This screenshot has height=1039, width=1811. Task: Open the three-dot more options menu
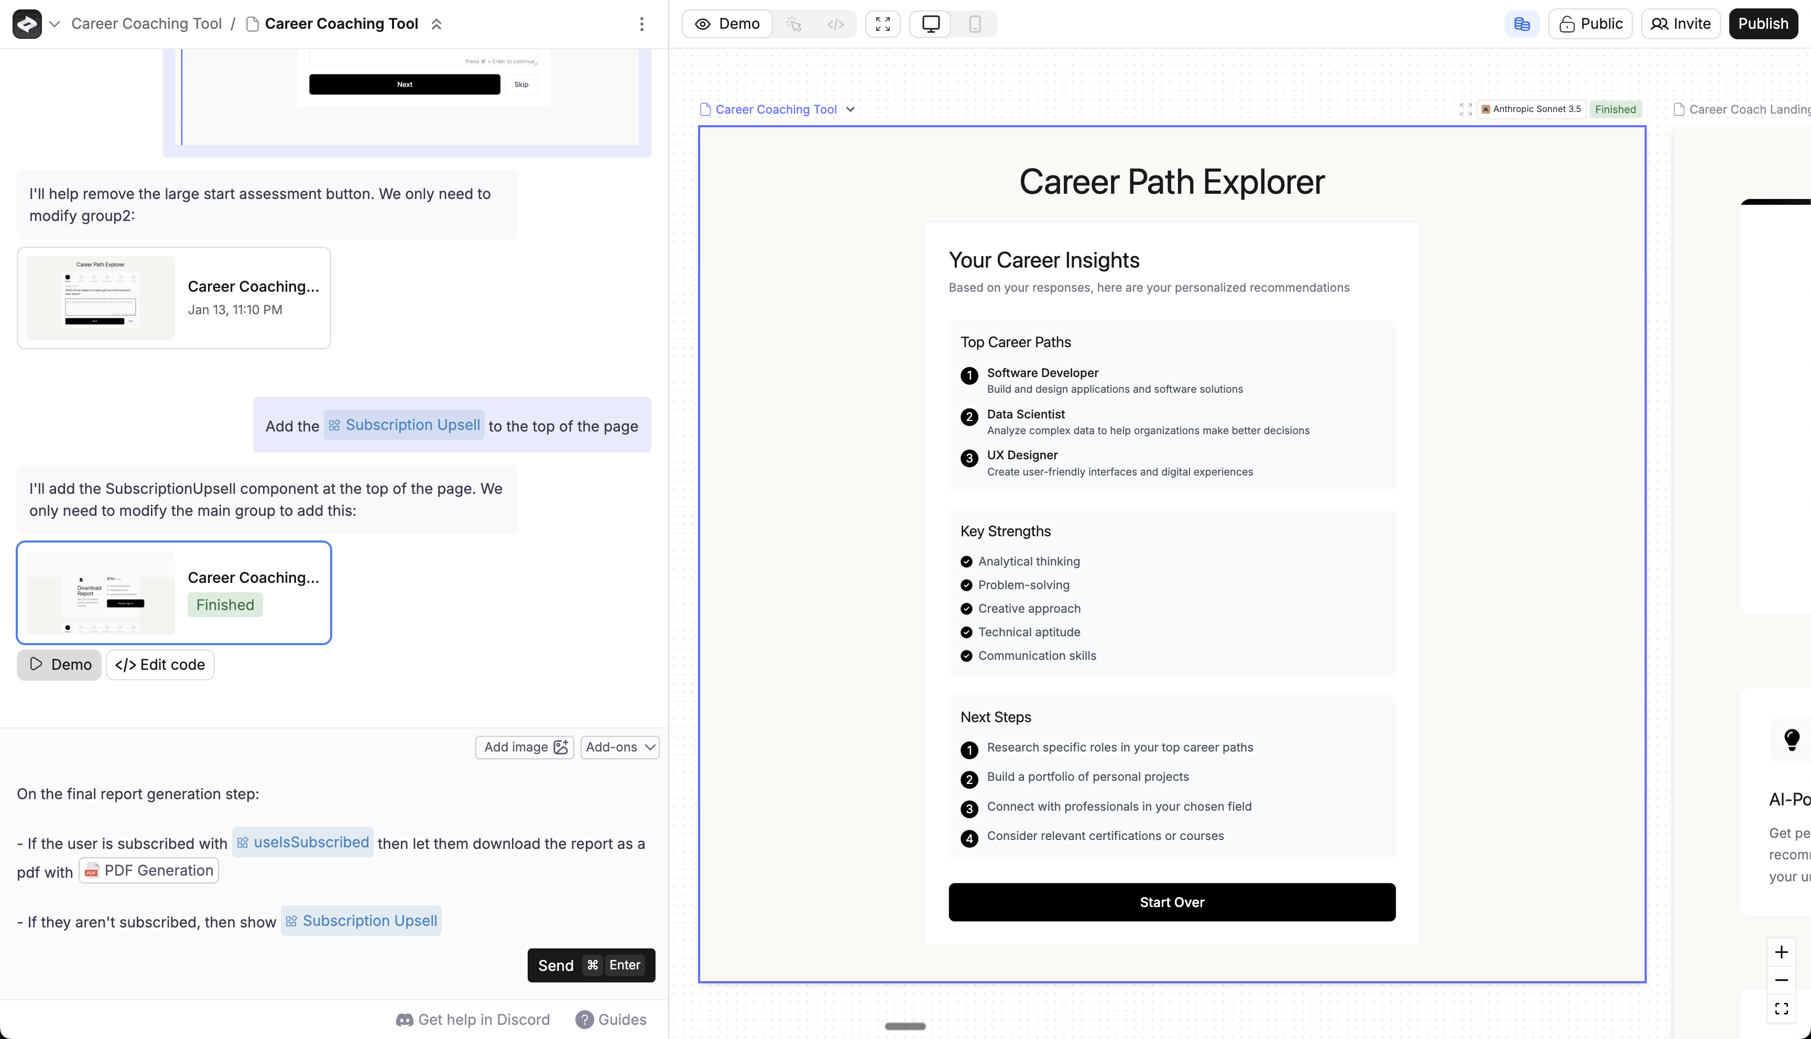coord(642,24)
